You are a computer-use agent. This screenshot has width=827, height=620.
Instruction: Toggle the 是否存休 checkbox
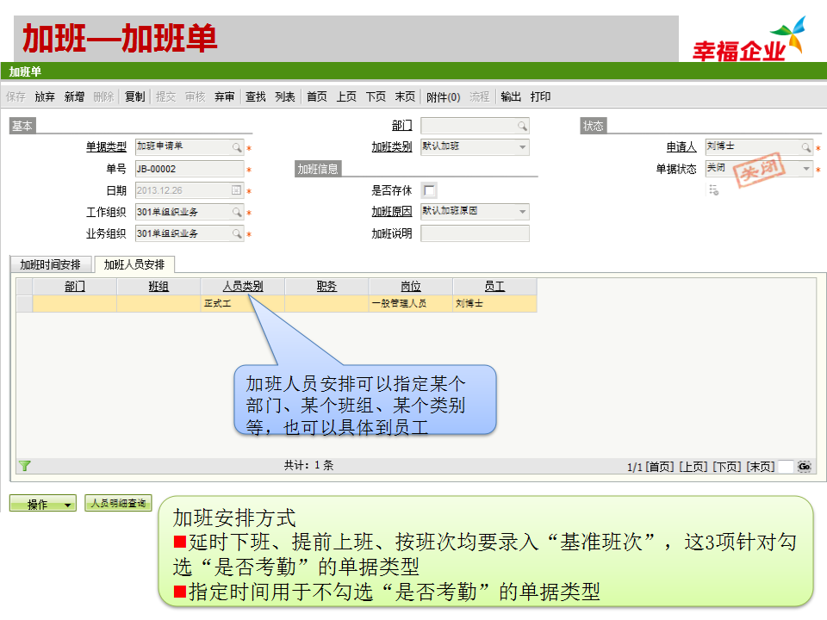click(x=429, y=190)
